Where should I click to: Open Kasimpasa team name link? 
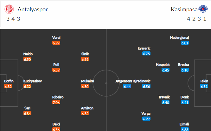(x=184, y=9)
